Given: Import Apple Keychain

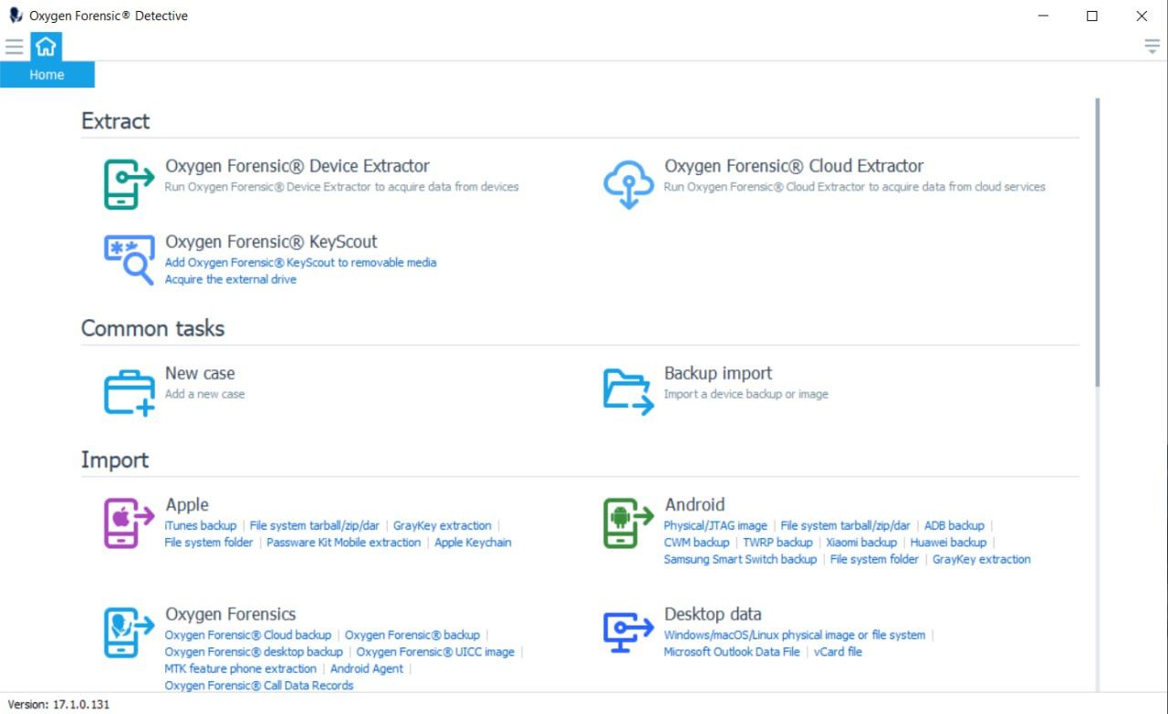Looking at the screenshot, I should pos(473,543).
